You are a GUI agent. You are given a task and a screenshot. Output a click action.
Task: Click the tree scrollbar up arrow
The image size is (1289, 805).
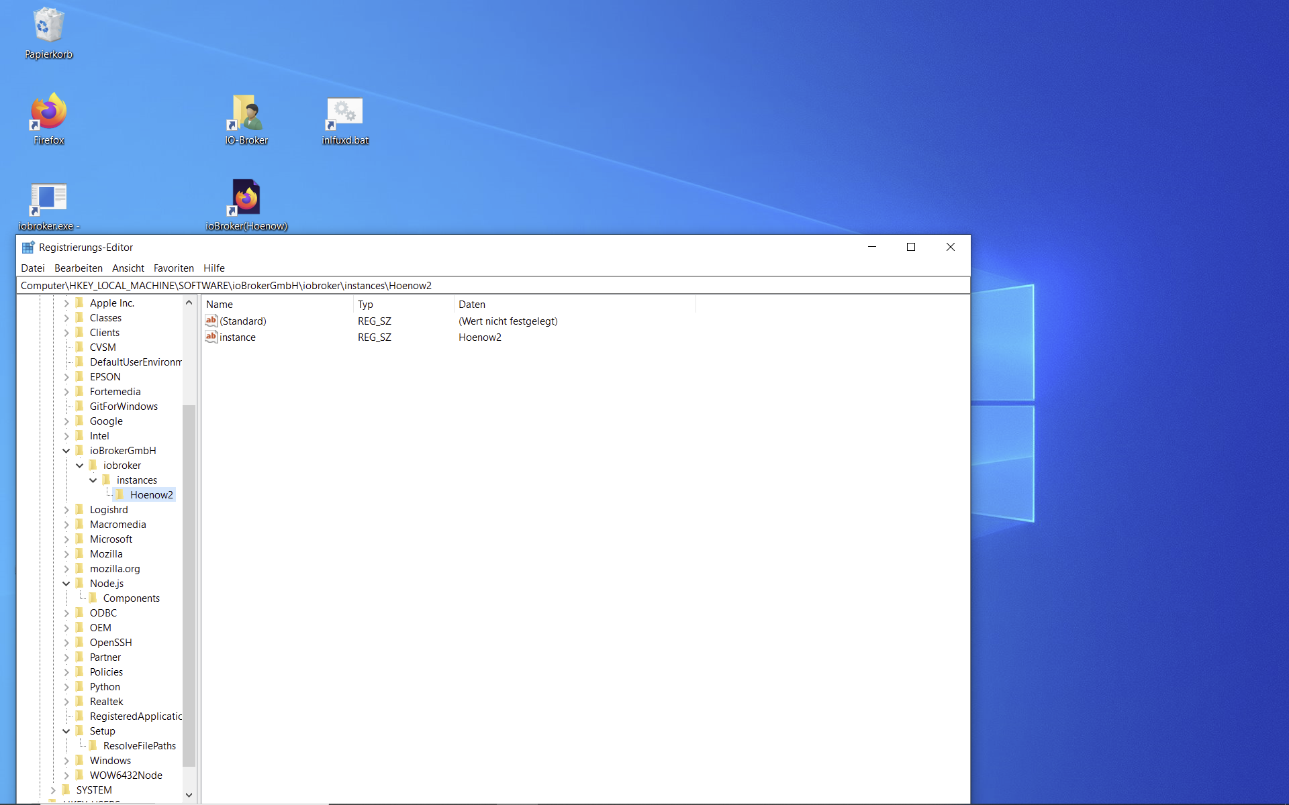click(189, 303)
